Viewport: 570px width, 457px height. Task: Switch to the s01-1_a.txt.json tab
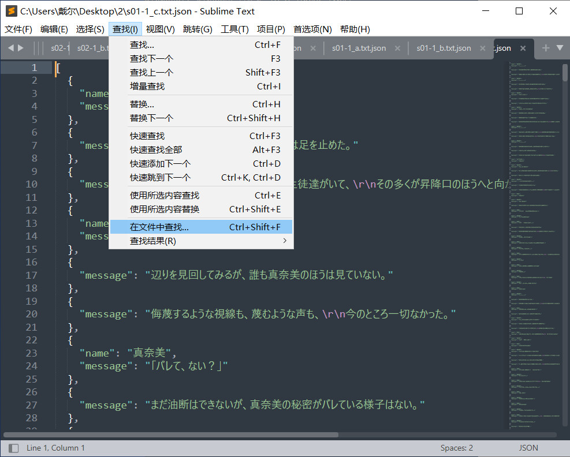click(x=359, y=48)
